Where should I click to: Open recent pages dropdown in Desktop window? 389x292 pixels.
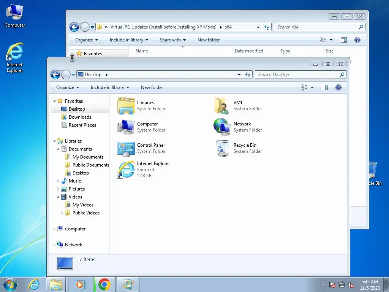73,75
